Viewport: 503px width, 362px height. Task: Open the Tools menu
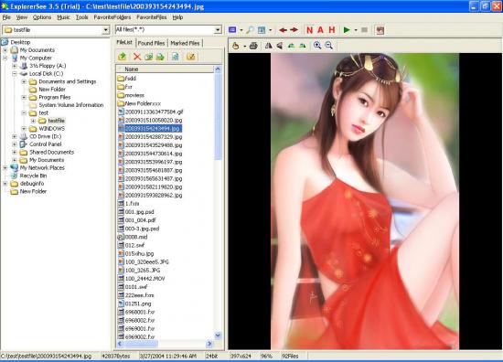[81, 17]
